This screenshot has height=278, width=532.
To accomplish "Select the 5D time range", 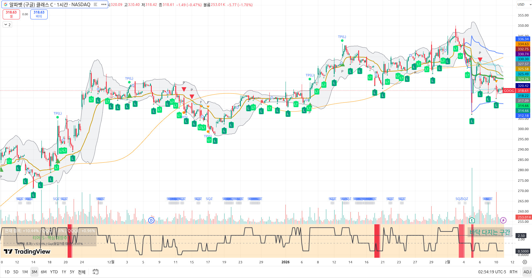I will [x=16, y=272].
